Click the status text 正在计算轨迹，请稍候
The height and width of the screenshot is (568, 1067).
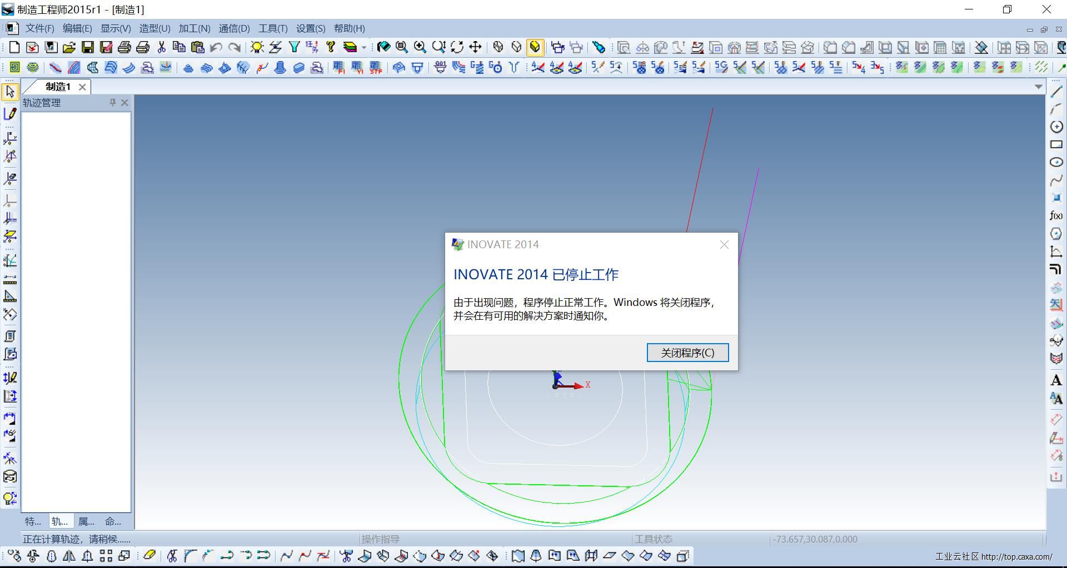coord(77,539)
